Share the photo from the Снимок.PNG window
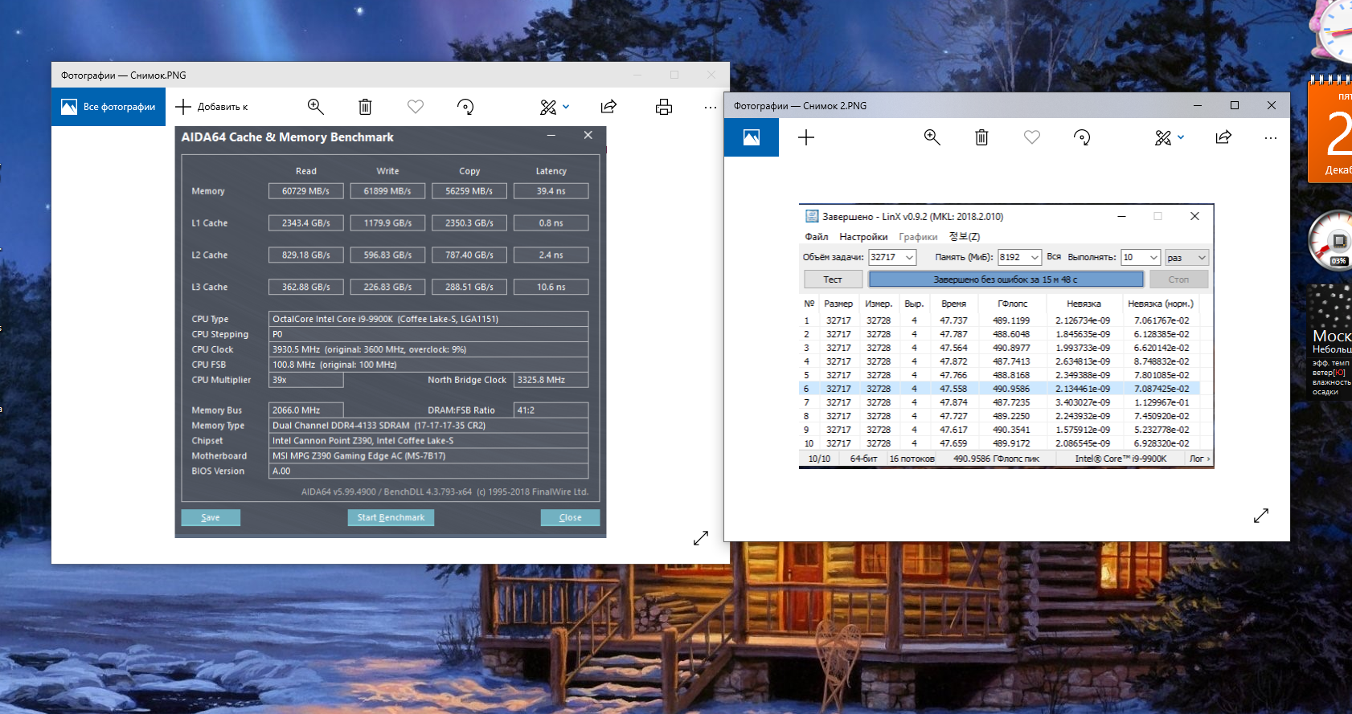Image resolution: width=1352 pixels, height=714 pixels. (609, 107)
